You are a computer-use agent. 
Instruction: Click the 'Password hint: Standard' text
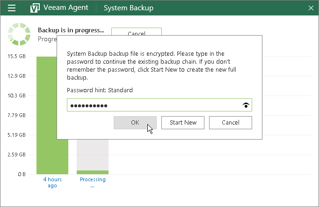100,90
